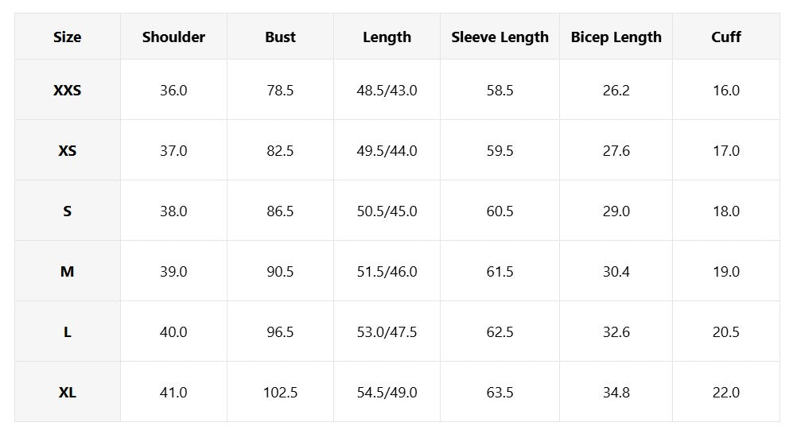The image size is (797, 438).
Task: Click the L size row label
Action: [x=68, y=332]
